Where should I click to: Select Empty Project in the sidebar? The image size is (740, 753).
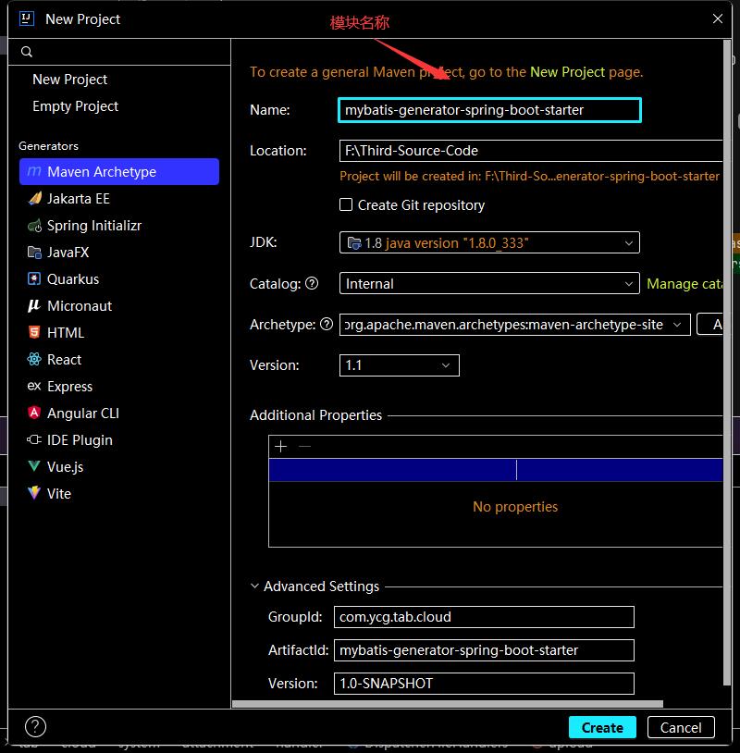75,106
